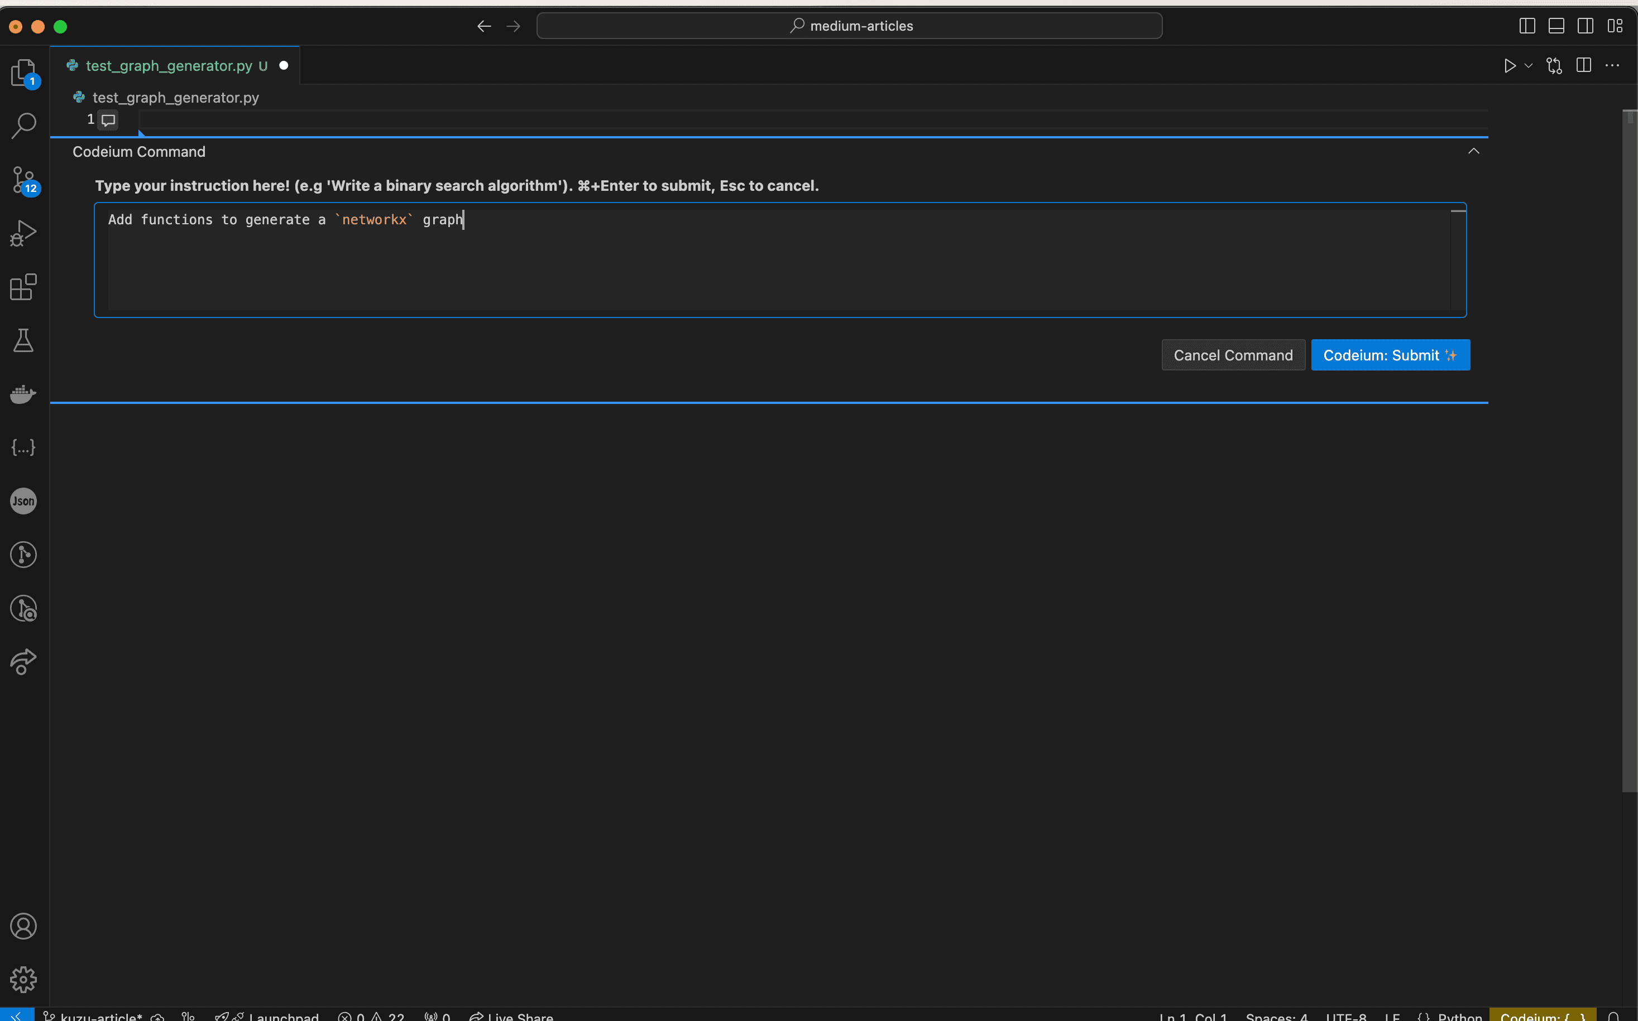Open the Search view in the activity bar

click(23, 126)
